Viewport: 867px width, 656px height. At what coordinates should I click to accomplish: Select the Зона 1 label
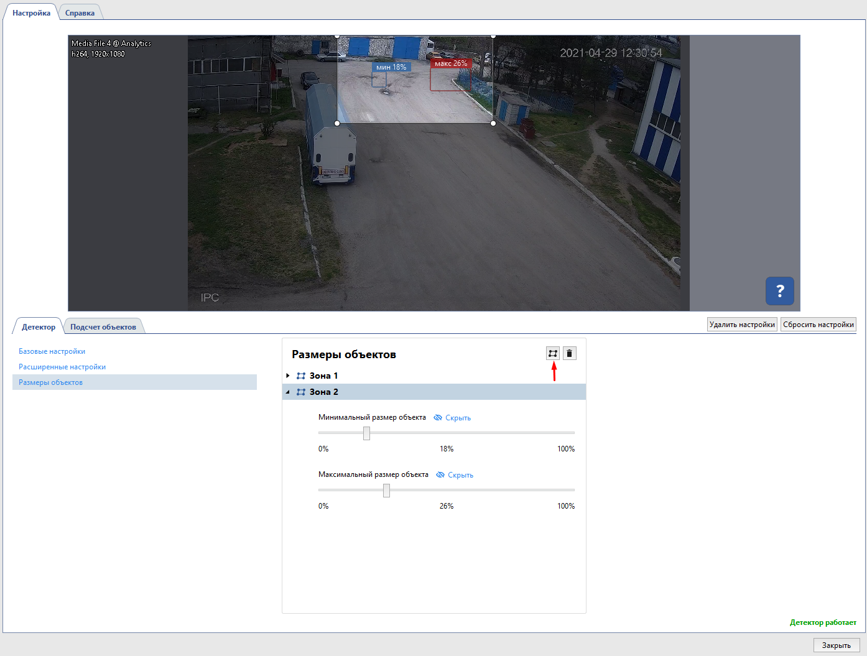click(323, 376)
